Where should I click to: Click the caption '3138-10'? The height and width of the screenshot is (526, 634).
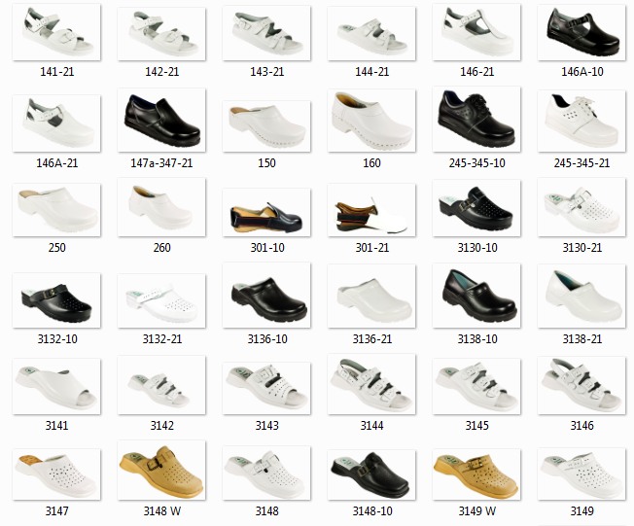(x=477, y=338)
